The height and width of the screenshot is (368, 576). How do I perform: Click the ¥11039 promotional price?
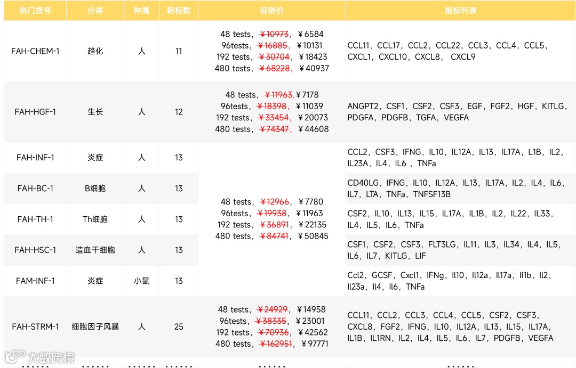pos(309,106)
